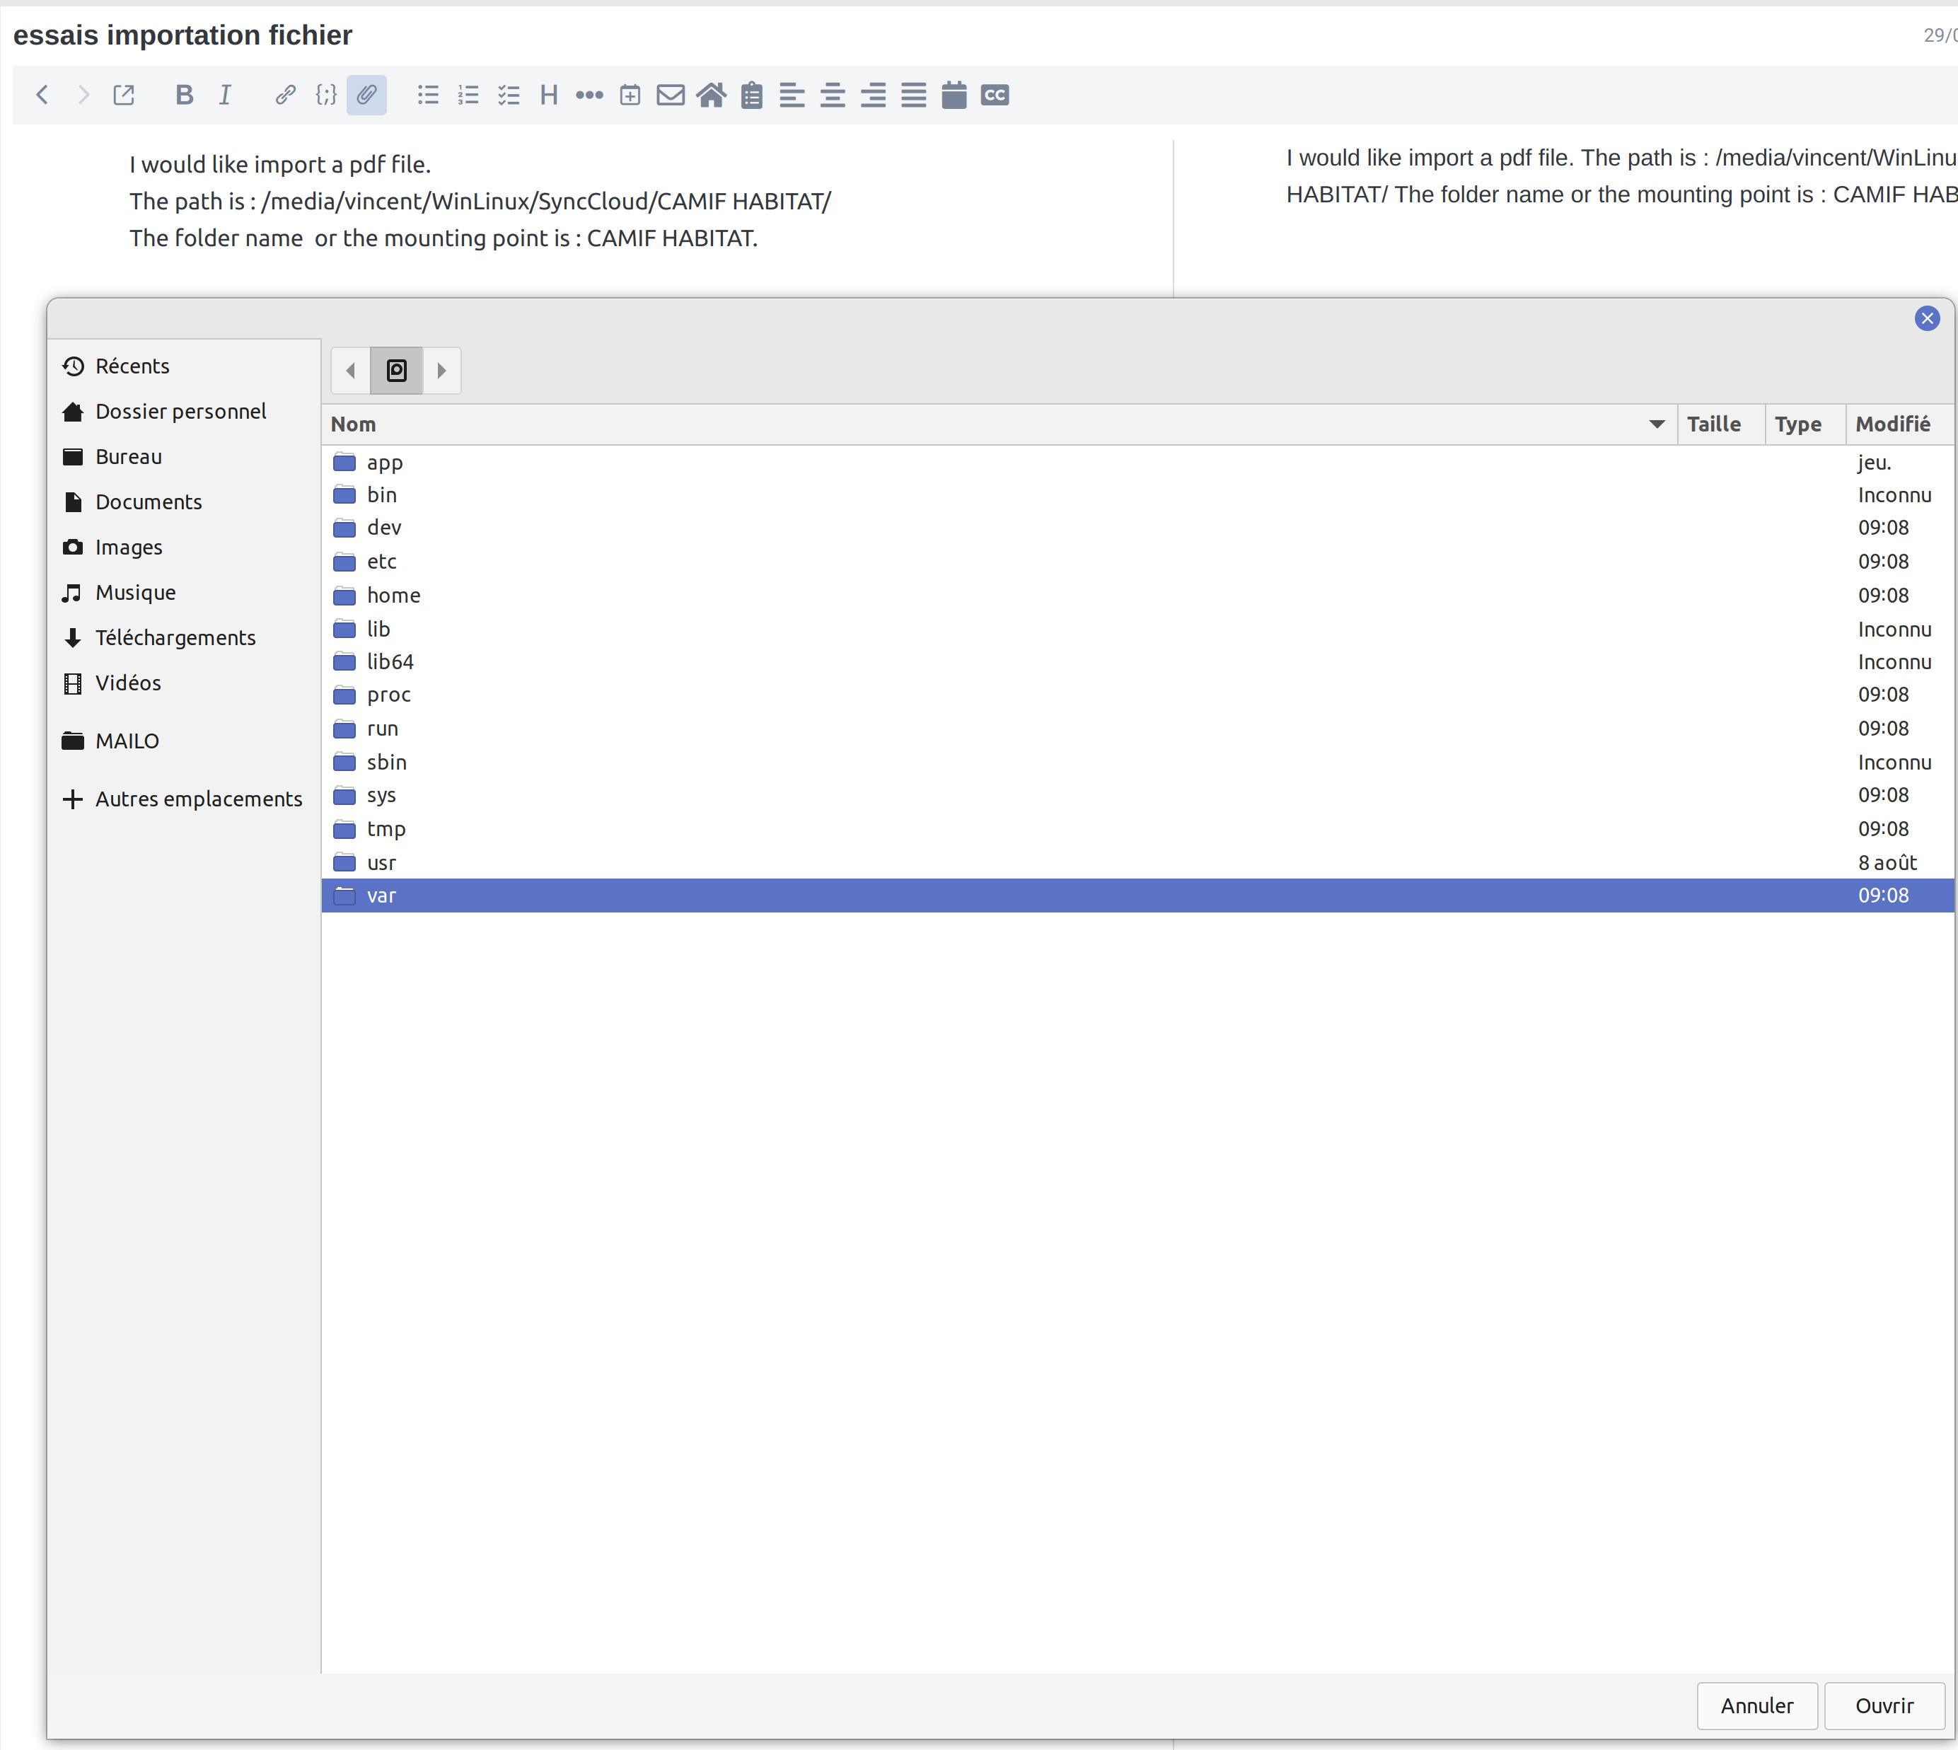Click the home icon in the toolbar
Screen dimensions: 1958x1750
[711, 94]
